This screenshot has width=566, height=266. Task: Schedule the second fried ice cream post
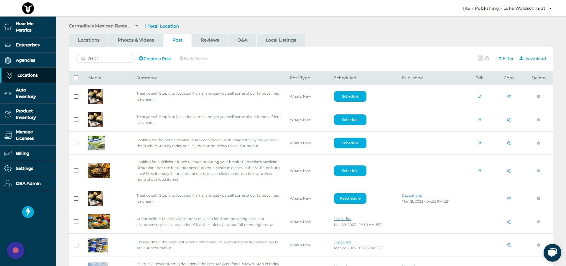point(350,120)
